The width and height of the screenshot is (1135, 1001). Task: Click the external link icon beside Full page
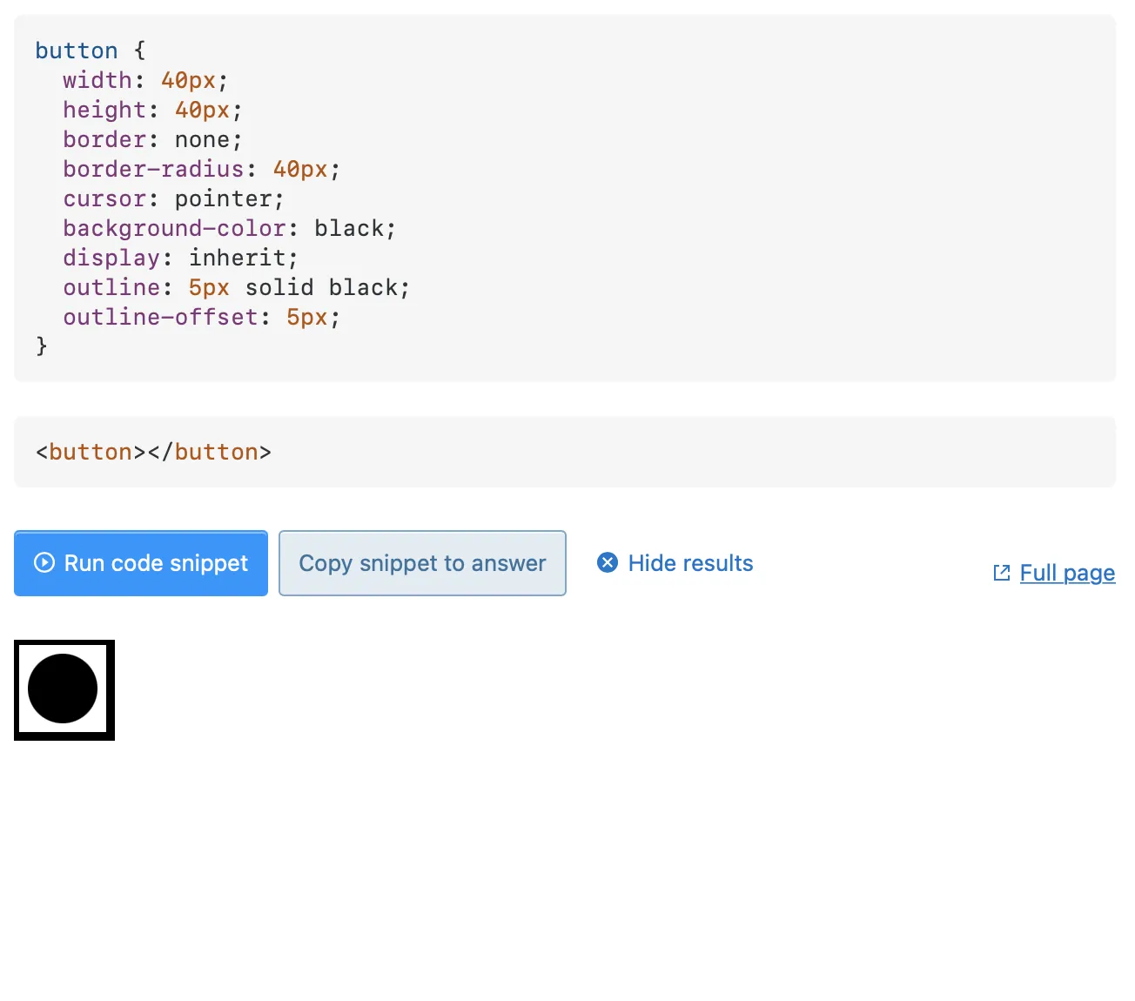(1002, 573)
